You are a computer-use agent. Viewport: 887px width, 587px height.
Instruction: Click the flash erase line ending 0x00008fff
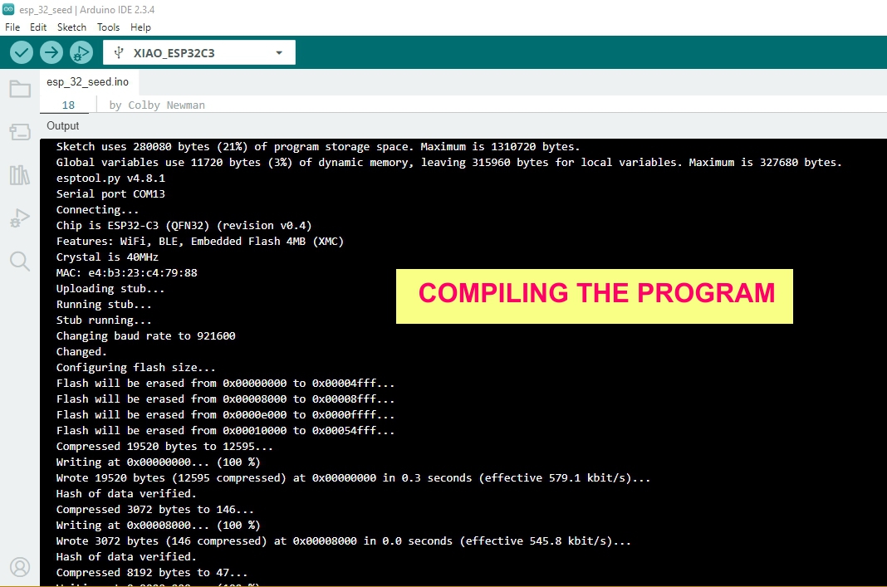pyautogui.click(x=225, y=399)
